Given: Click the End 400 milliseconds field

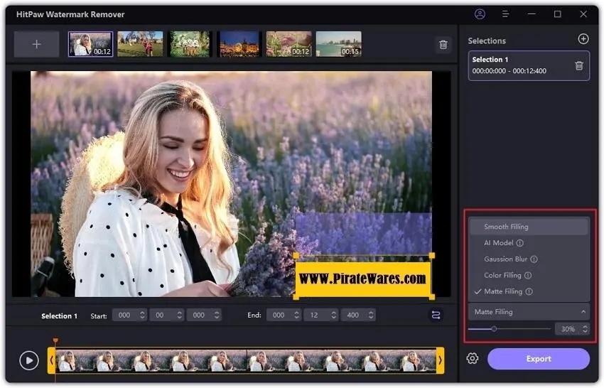Looking at the screenshot, I should tap(353, 316).
